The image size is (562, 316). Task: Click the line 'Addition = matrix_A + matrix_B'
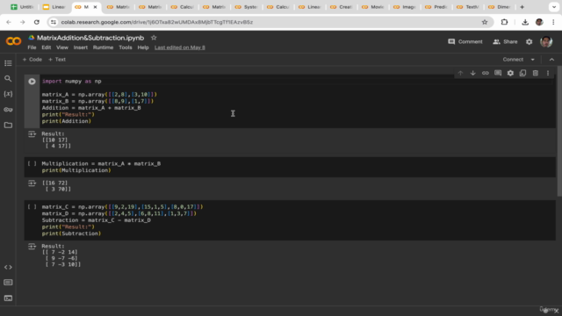pos(91,108)
